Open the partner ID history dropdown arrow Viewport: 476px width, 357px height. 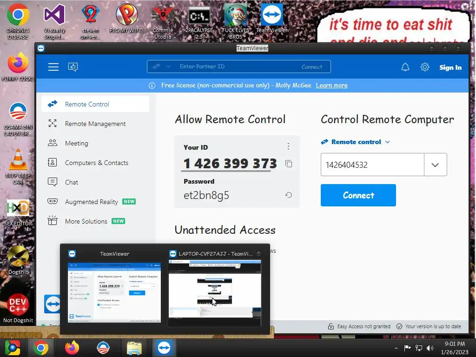tap(435, 165)
